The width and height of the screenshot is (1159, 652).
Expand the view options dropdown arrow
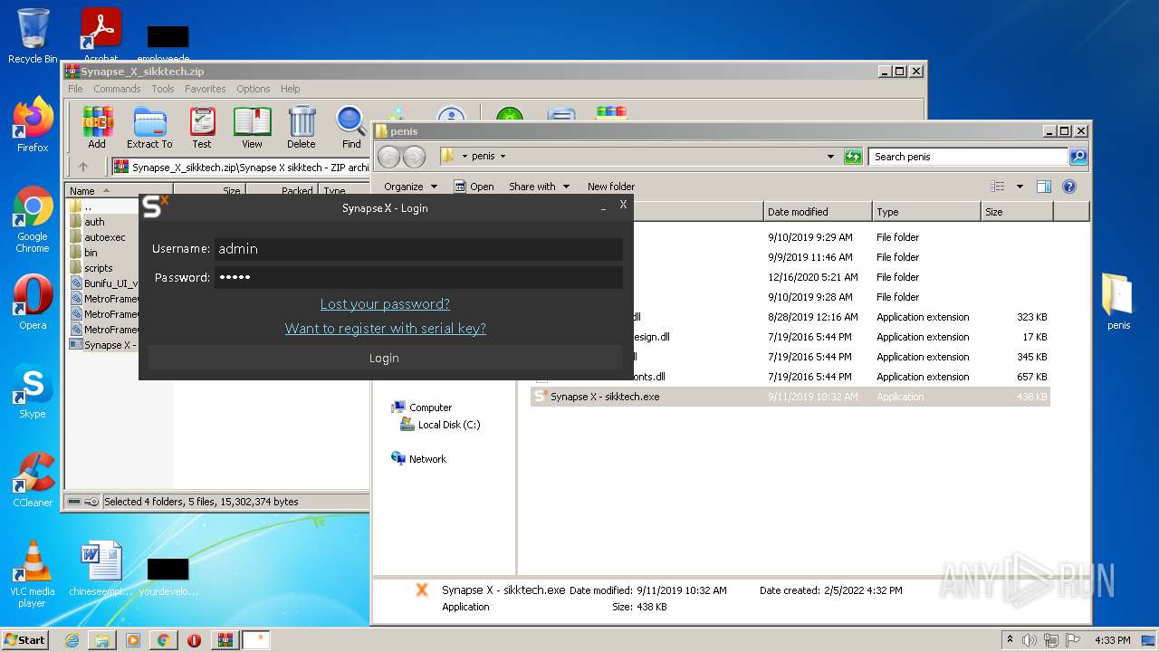pos(1020,187)
